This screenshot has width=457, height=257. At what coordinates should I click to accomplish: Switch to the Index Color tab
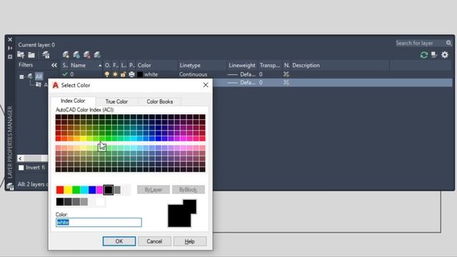point(73,101)
